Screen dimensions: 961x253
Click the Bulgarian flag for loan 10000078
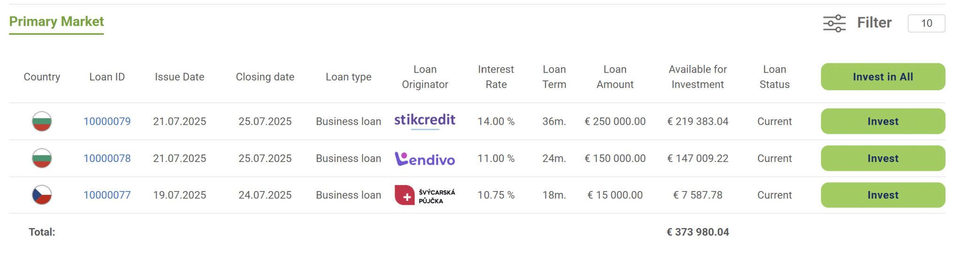[42, 158]
